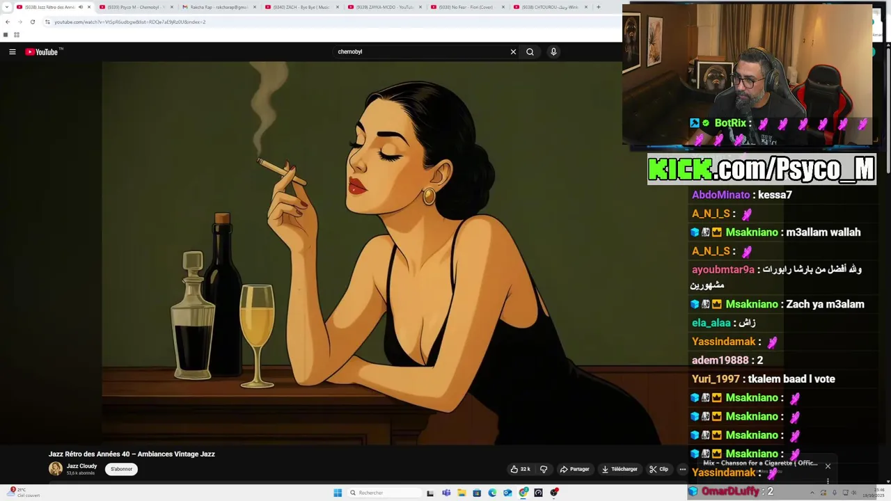Create a Clip with scissors button

pyautogui.click(x=659, y=469)
